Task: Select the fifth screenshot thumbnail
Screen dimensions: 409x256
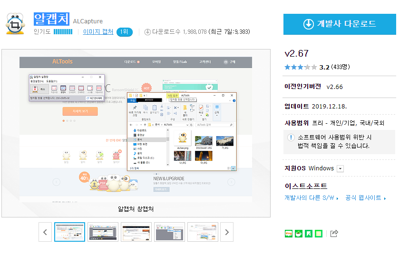Action: pos(203,232)
